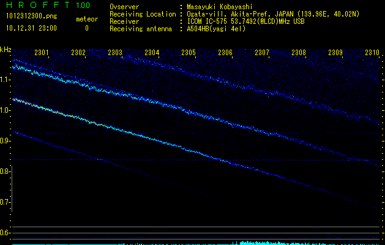The width and height of the screenshot is (385, 245).
Task: Click the ICOM IC-575 53.7492 MHz USB text
Action: coord(245,21)
